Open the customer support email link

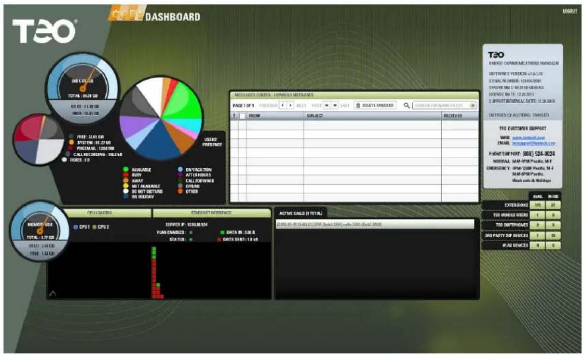click(x=534, y=143)
